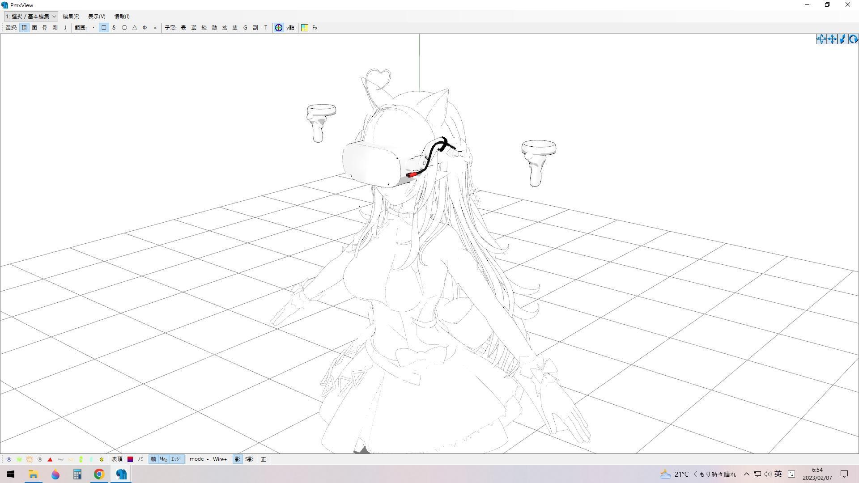The image size is (859, 483).
Task: Toggle bone (骨) selection mode
Action: pyautogui.click(x=45, y=28)
